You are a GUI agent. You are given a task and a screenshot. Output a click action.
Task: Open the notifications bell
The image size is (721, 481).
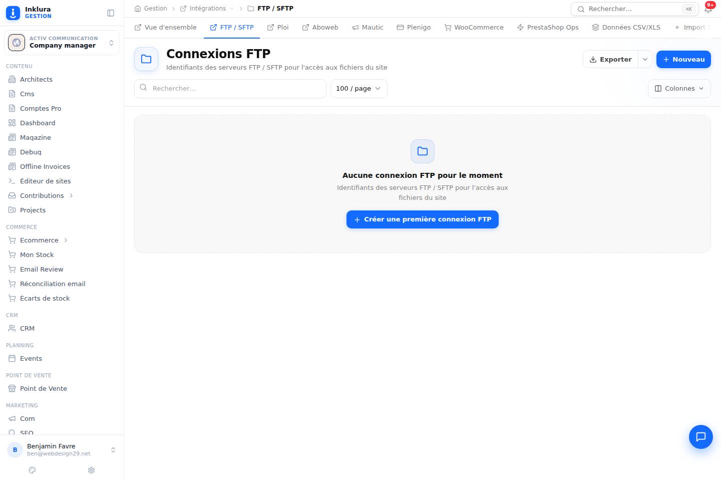click(708, 9)
